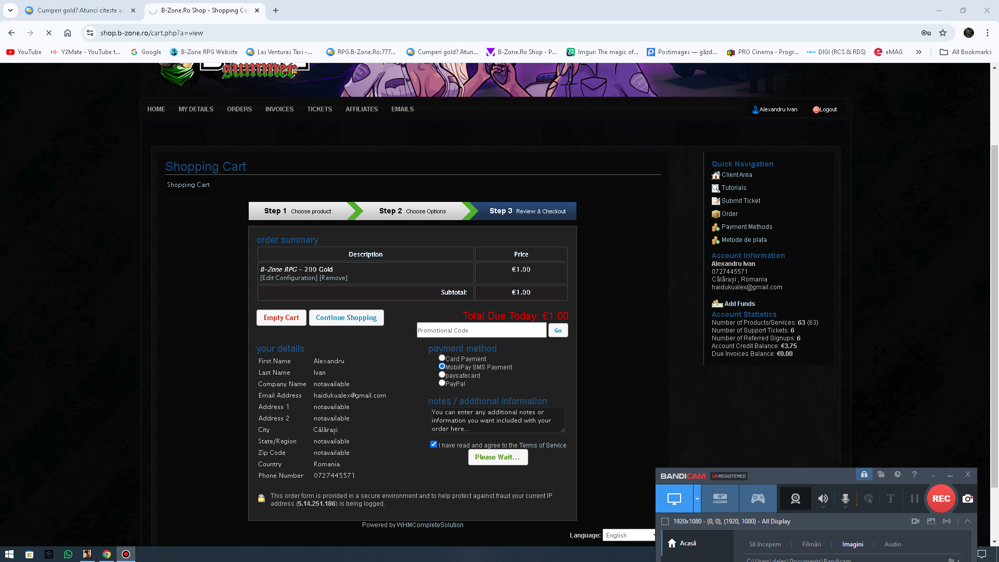Toggle Bandicam webcam overlay icon
Viewport: 999px width, 562px height.
pos(795,499)
